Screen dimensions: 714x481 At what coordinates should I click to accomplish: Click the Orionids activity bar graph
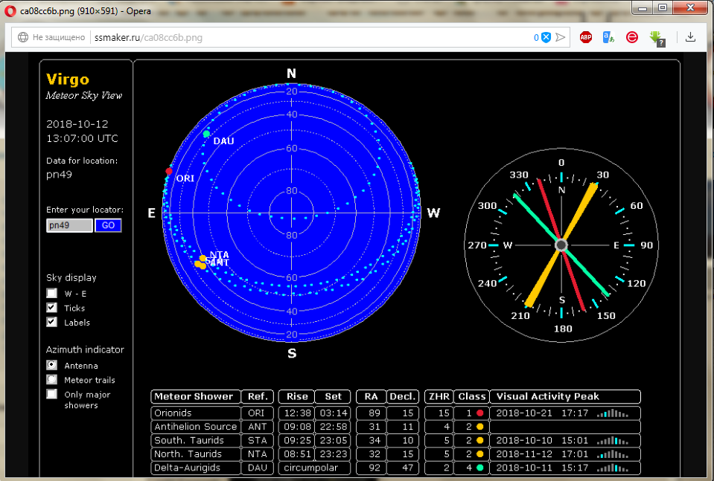(613, 413)
